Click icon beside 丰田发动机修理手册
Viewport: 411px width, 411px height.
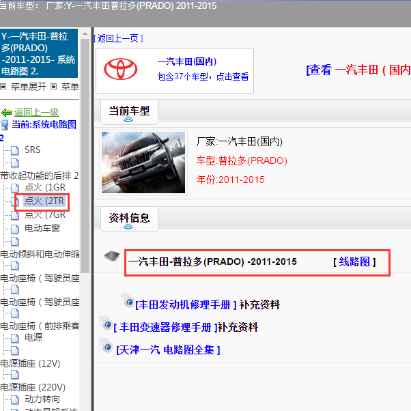pos(128,302)
